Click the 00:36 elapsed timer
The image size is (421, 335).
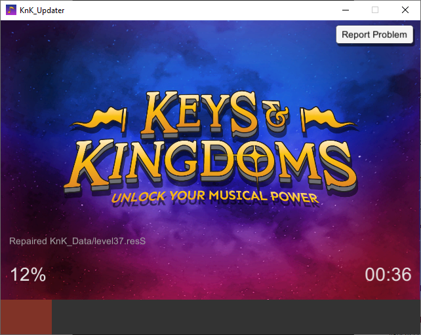pos(388,275)
